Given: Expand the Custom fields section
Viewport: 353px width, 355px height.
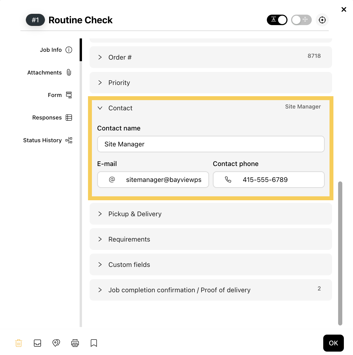Looking at the screenshot, I should tap(211, 265).
